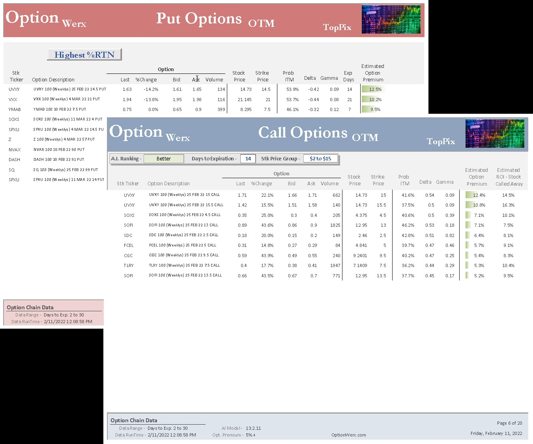This screenshot has height=444, width=533.
Task: Click the Page 6 of 20 indicator
Action: [x=509, y=423]
